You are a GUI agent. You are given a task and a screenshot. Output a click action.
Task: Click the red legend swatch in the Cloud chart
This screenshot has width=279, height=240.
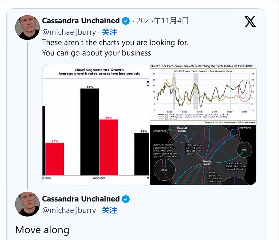point(148,85)
